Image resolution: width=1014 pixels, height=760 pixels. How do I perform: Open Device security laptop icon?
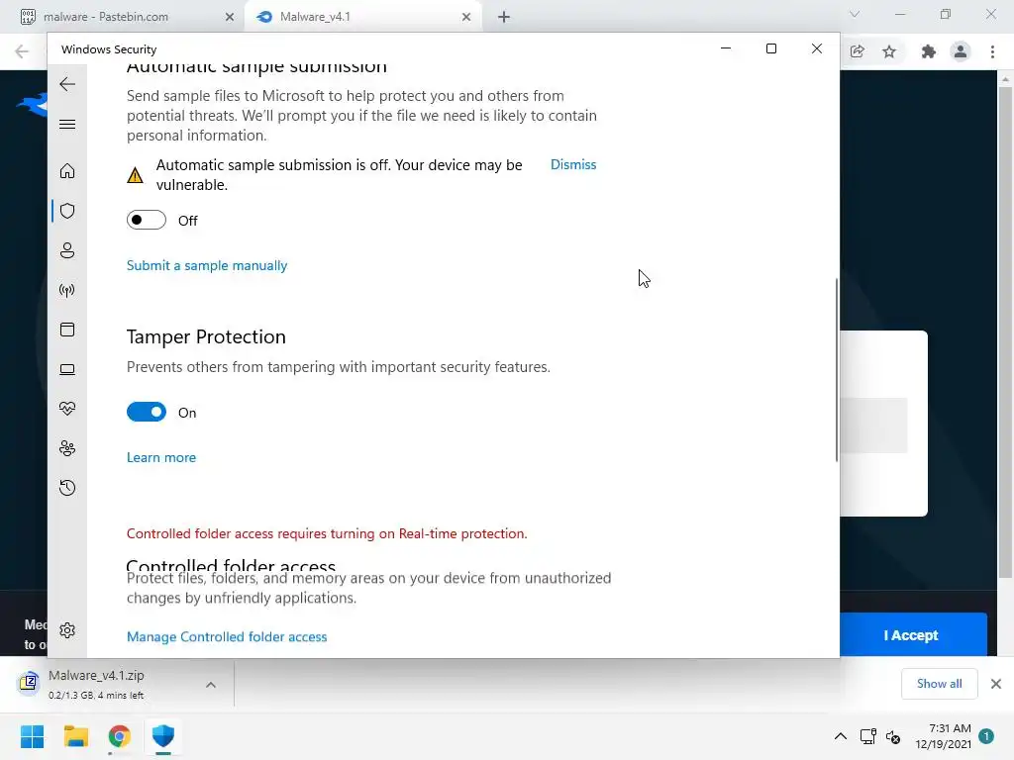click(67, 369)
